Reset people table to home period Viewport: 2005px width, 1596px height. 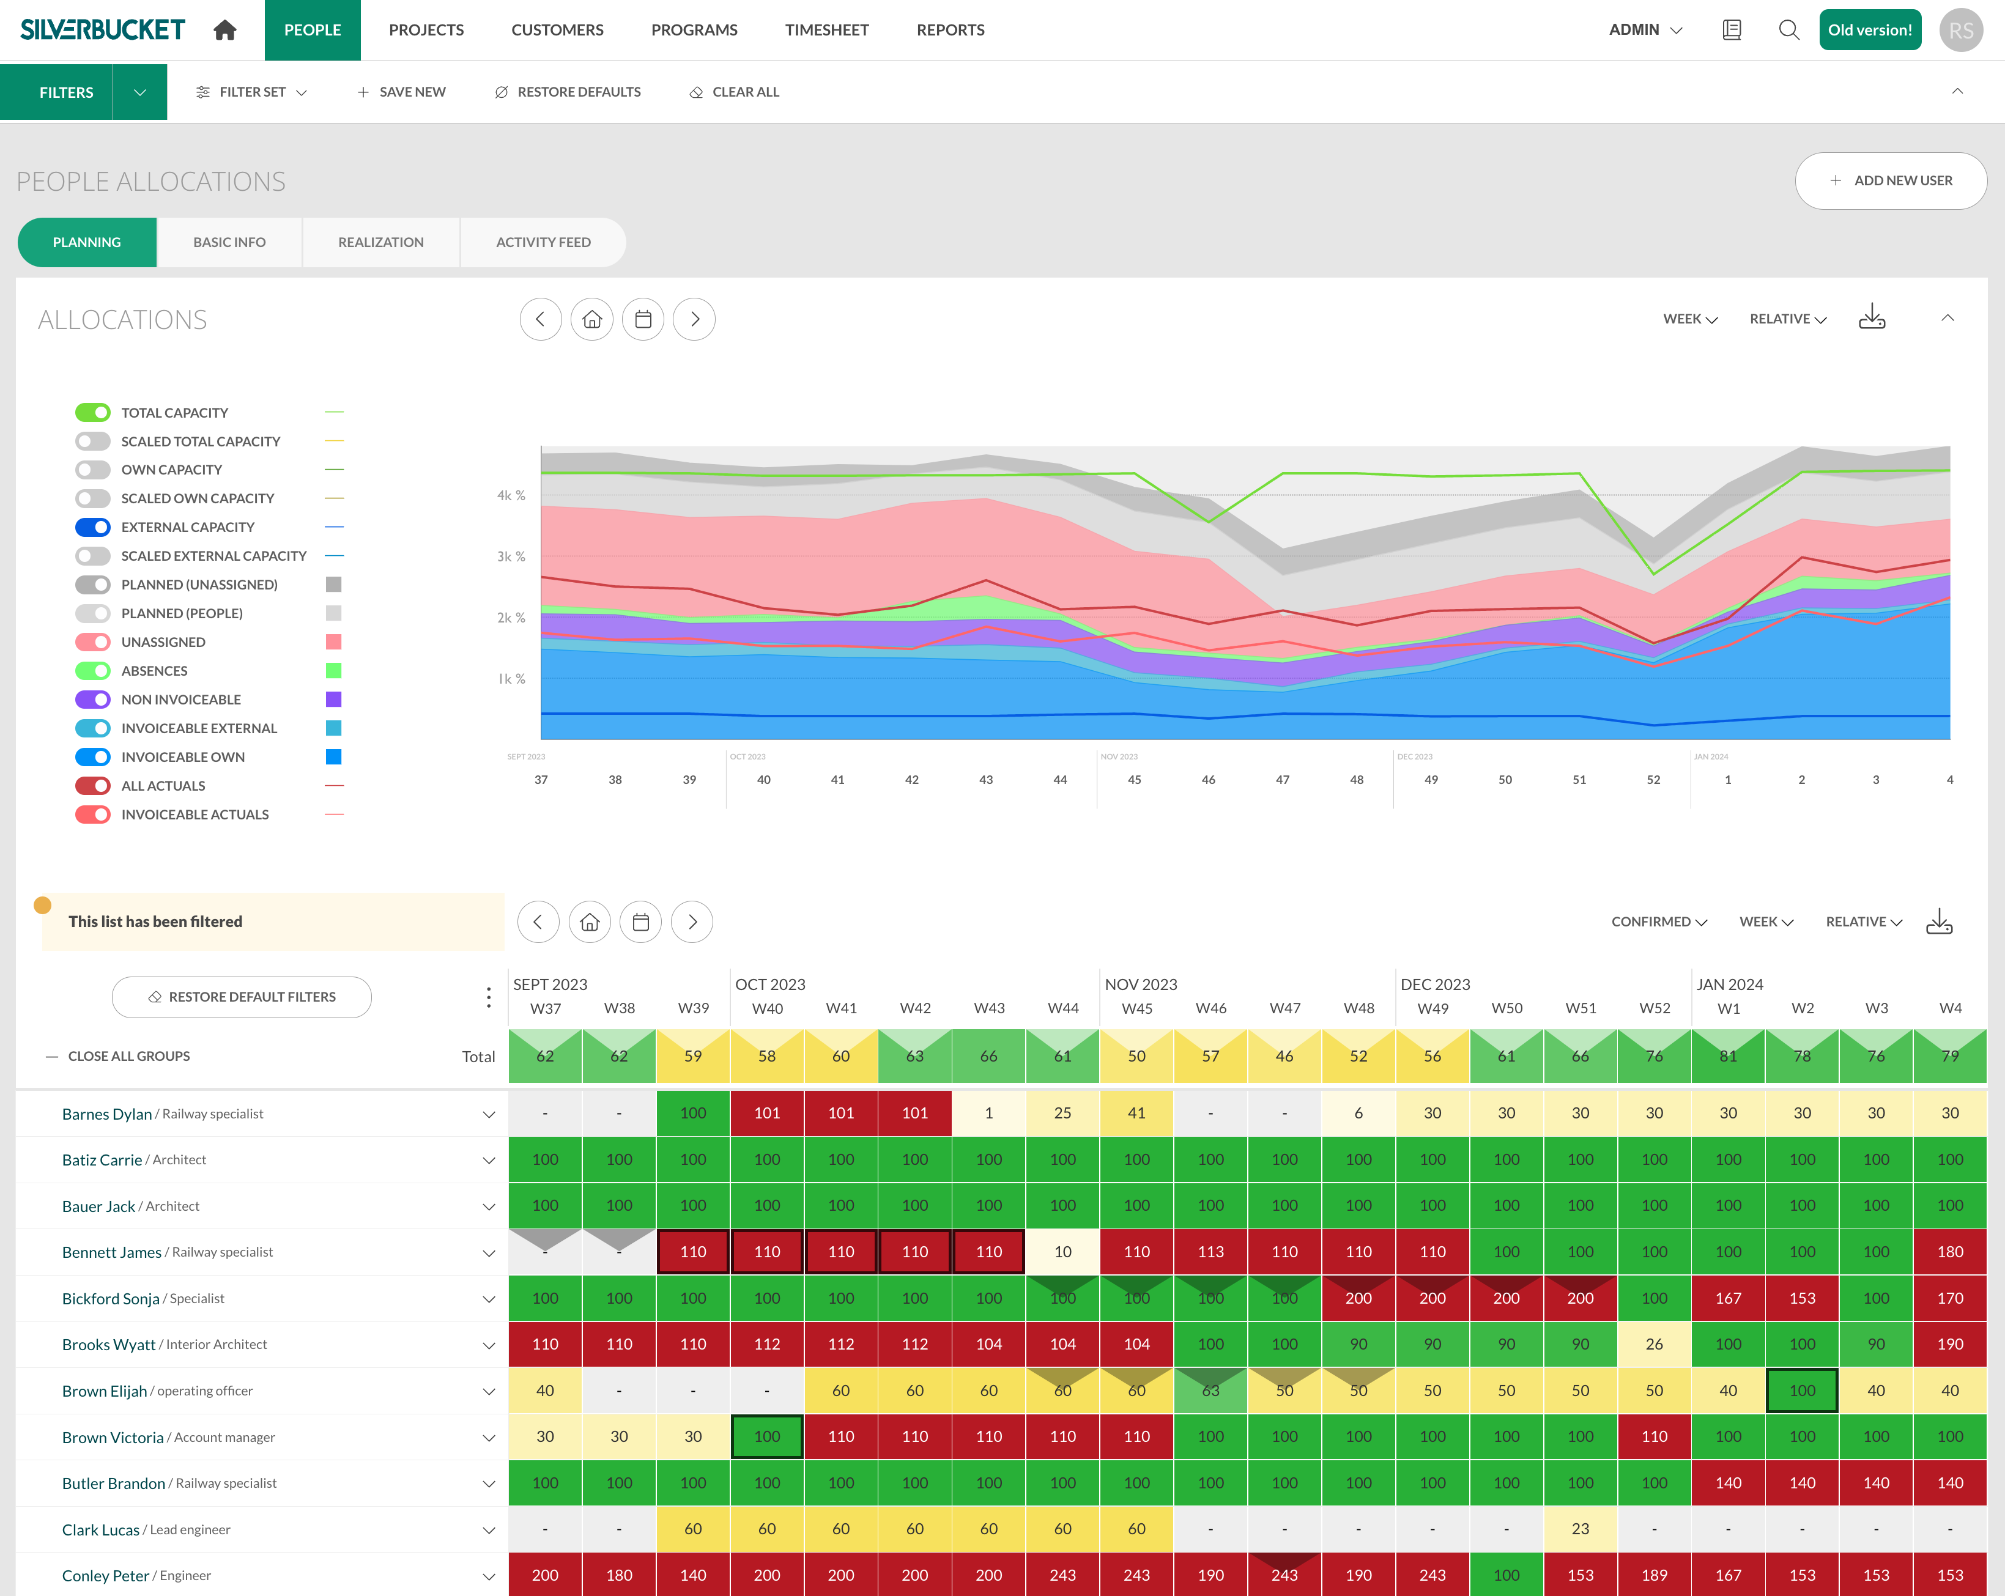tap(590, 921)
